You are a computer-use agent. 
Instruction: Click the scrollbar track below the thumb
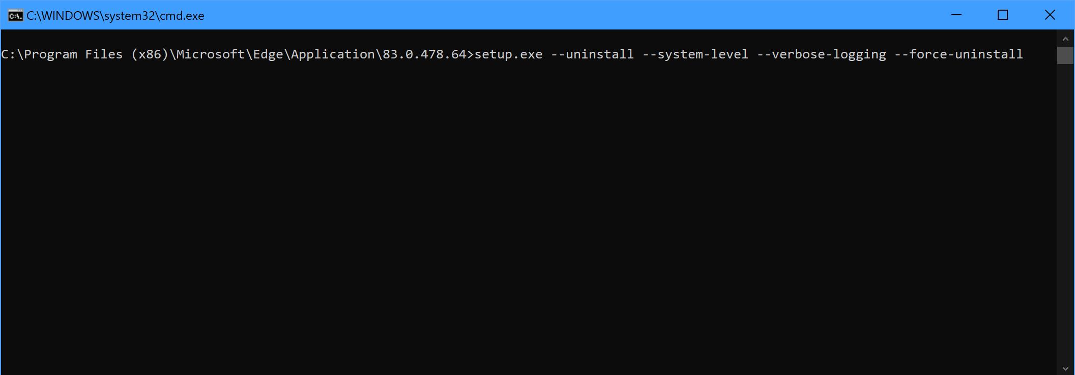click(1065, 203)
